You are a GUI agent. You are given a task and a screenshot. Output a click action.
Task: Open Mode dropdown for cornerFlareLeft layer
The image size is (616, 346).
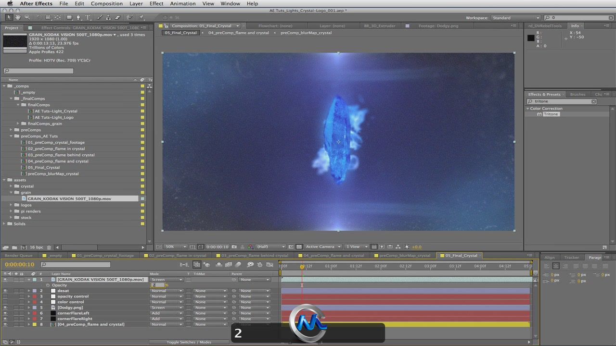coord(167,313)
